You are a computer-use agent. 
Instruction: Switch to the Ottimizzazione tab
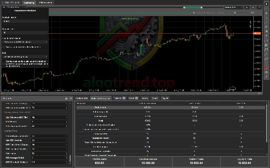45,3
